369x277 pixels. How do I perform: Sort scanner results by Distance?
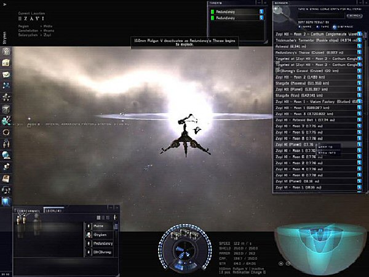343,27
